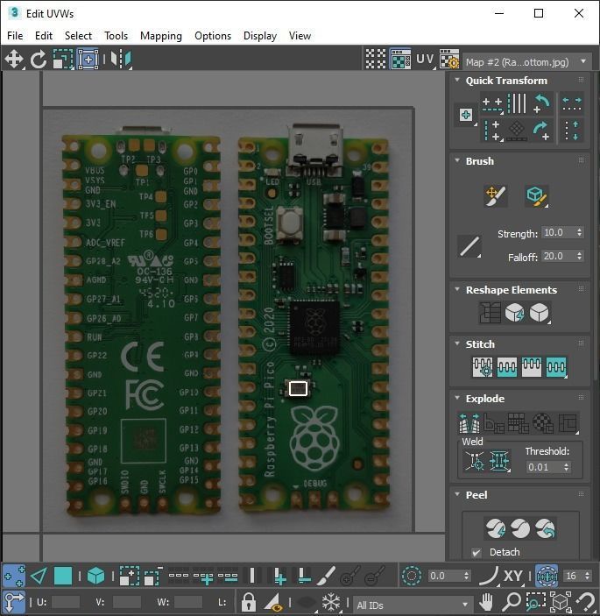This screenshot has width=600, height=616.
Task: Open the Display menu
Action: point(260,36)
